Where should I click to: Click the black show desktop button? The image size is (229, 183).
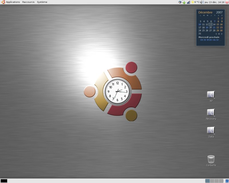point(4,181)
